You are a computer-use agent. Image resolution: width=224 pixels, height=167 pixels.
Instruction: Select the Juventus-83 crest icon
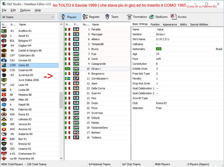(4, 75)
